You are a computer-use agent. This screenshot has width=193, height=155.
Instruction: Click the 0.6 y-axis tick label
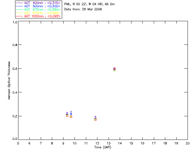point(15,69)
